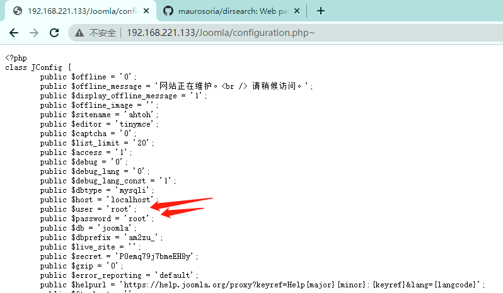The width and height of the screenshot is (503, 293).
Task: Click the '$list_limit = '20'' line
Action: pyautogui.click(x=97, y=143)
